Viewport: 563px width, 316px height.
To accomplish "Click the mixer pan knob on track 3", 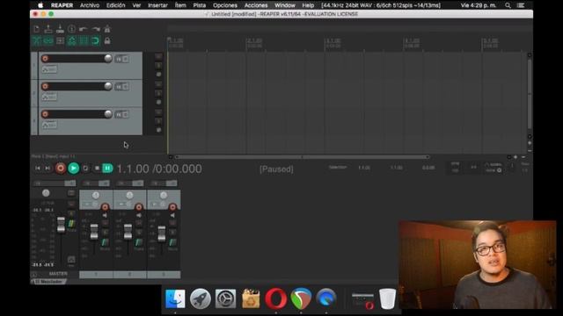I will tap(164, 195).
